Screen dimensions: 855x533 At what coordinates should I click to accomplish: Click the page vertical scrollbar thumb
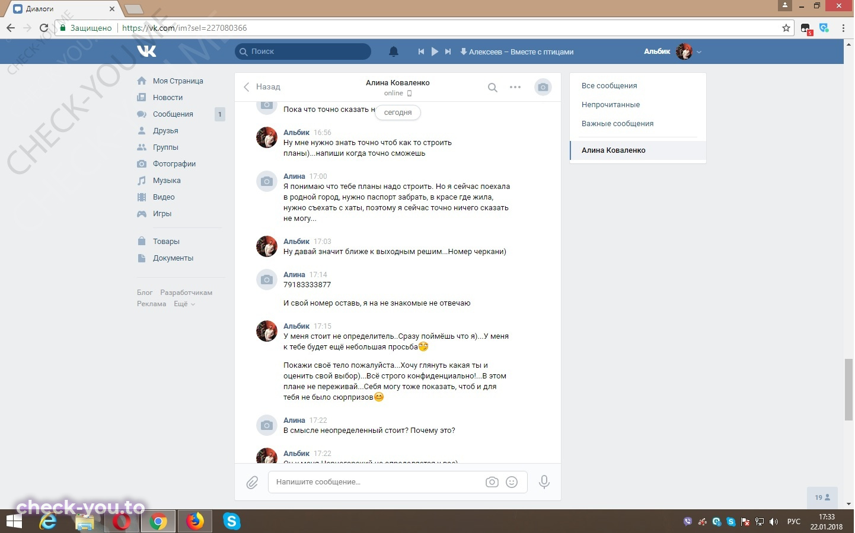click(x=849, y=390)
